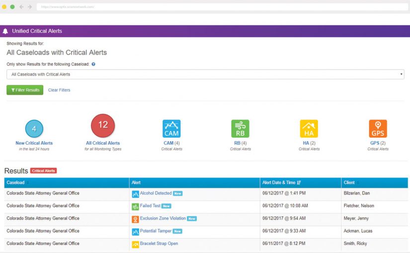Viewport: 410px width, 253px height.
Task: Select the blue circle showing 4 new alerts
Action: coord(34,128)
